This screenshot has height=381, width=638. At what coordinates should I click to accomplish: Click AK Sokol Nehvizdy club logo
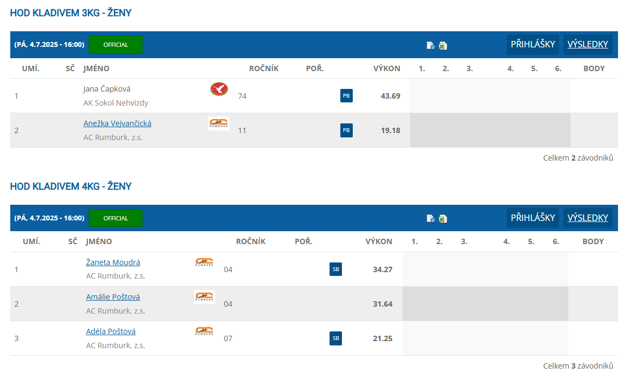pos(219,89)
